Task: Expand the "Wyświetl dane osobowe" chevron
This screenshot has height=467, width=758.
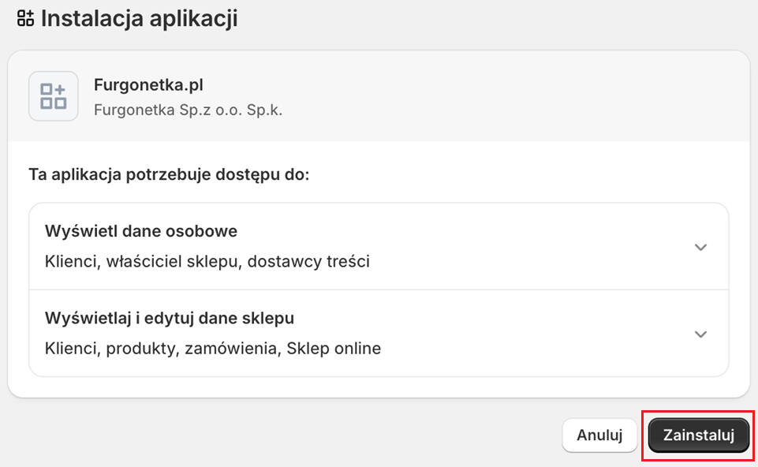Action: click(700, 247)
